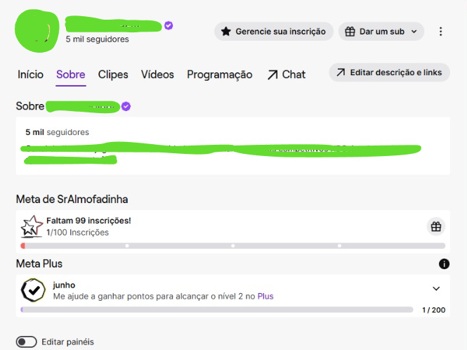Open the Dar um sub dropdown
467x350 pixels.
[x=381, y=32]
